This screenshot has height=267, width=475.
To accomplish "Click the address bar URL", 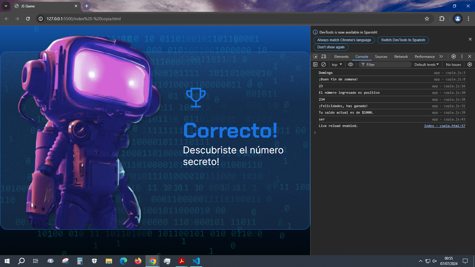I will [84, 19].
